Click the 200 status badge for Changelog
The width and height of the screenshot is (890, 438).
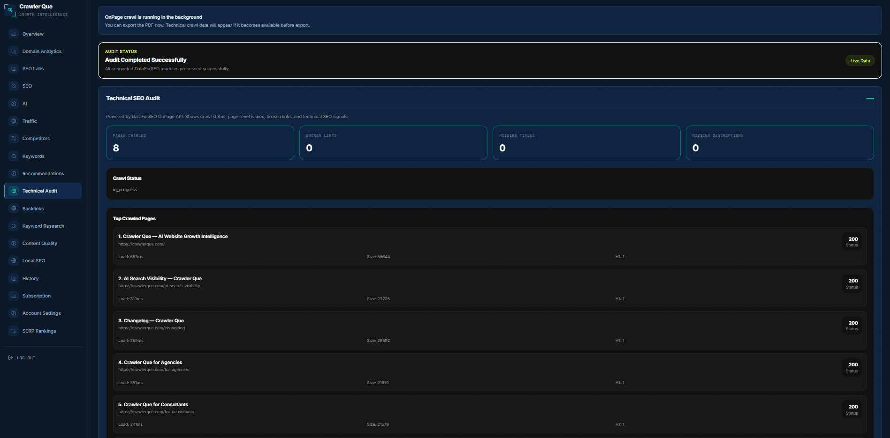pyautogui.click(x=852, y=326)
